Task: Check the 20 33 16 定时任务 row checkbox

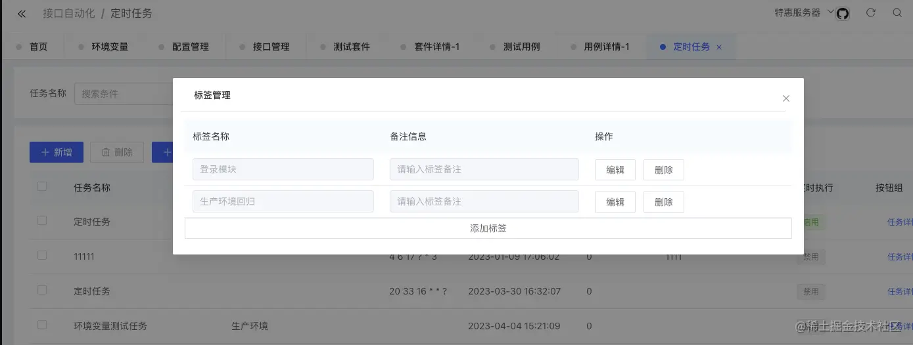Action: [x=42, y=290]
